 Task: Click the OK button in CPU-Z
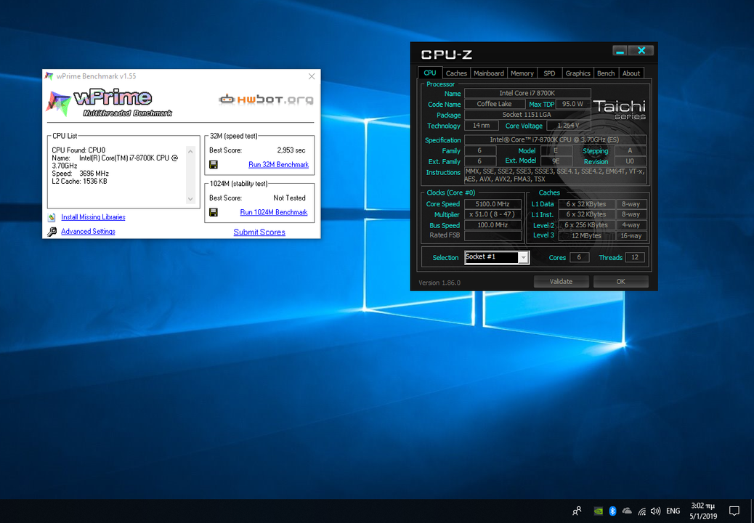point(621,282)
